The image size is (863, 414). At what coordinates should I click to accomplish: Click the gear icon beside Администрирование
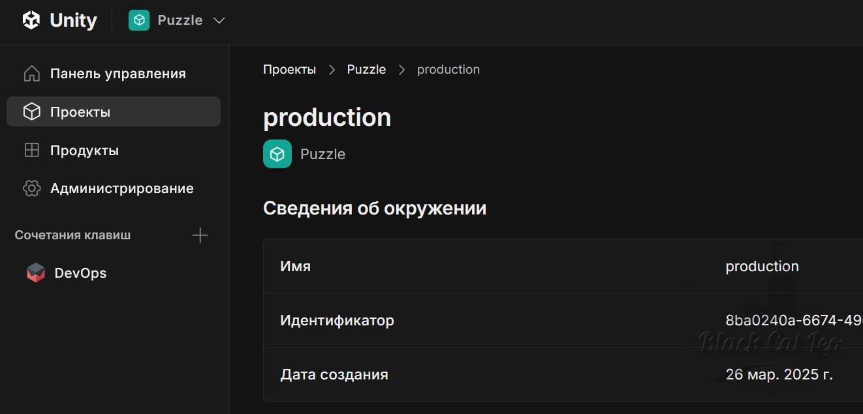pos(31,188)
